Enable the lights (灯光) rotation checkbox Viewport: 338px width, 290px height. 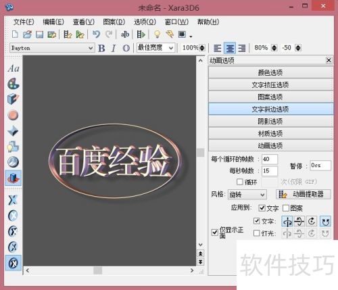point(256,233)
